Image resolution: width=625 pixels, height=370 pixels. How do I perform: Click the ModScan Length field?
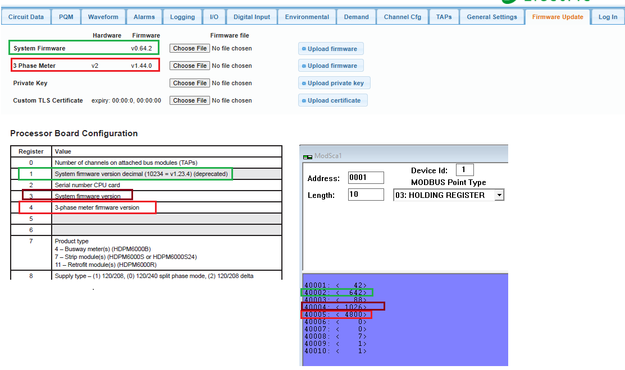366,194
